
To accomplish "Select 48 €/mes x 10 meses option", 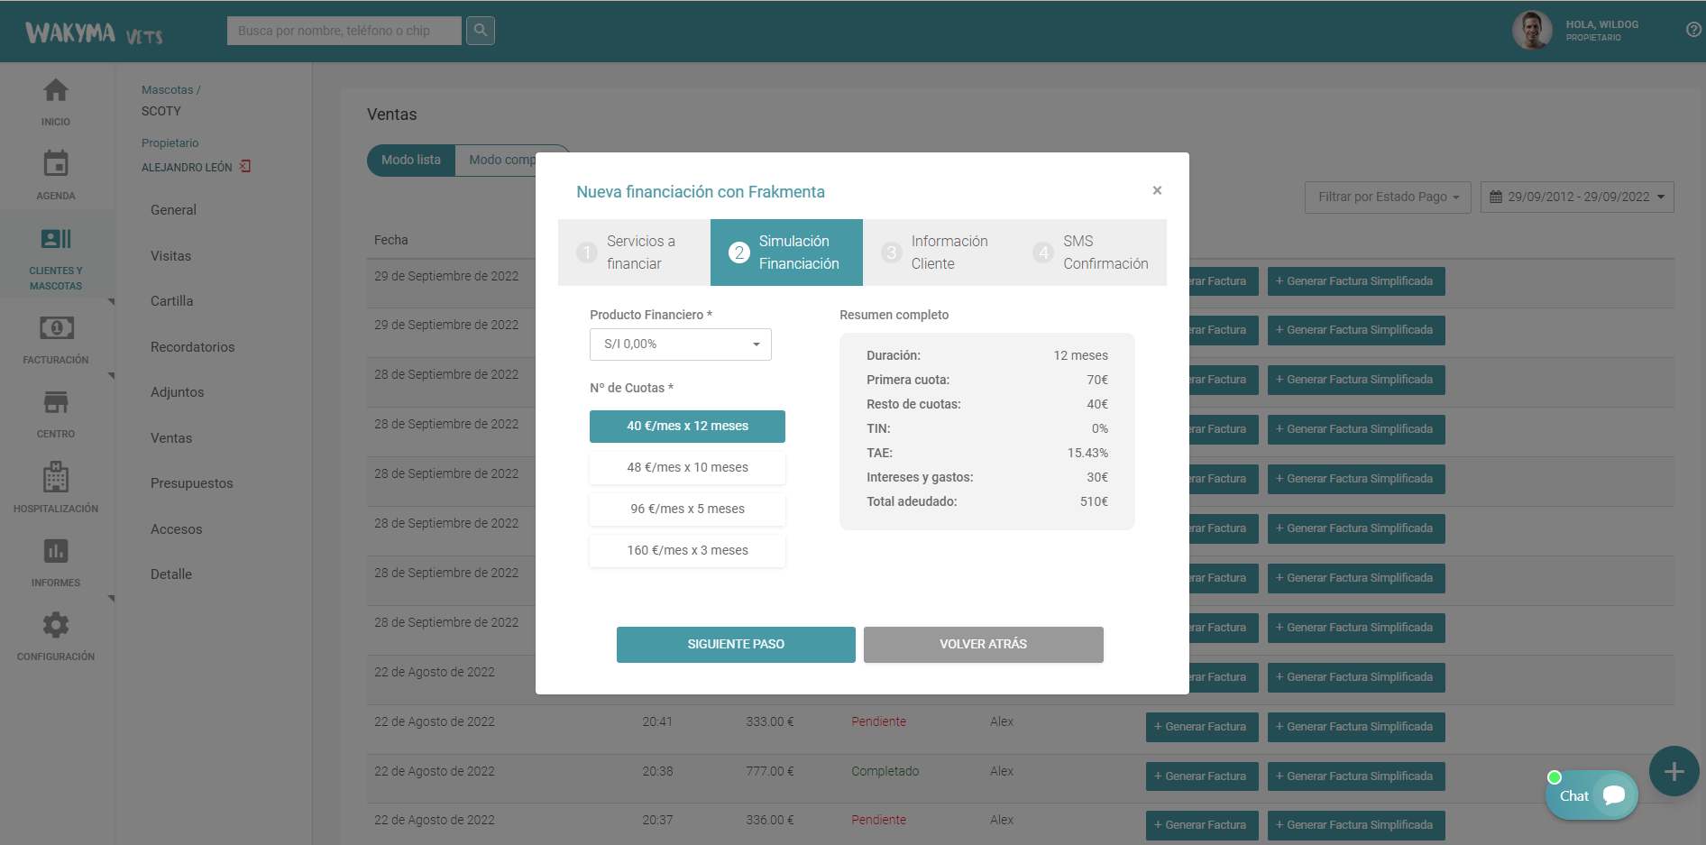I will pos(687,468).
